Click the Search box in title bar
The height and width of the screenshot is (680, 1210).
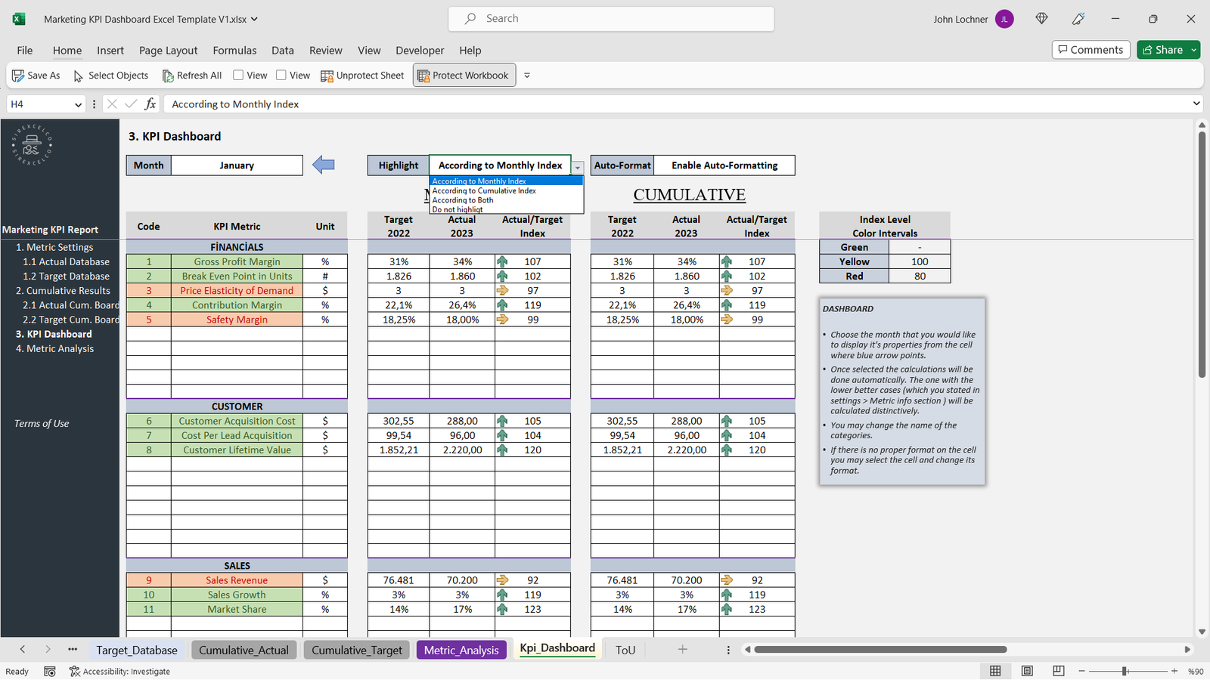tap(611, 19)
